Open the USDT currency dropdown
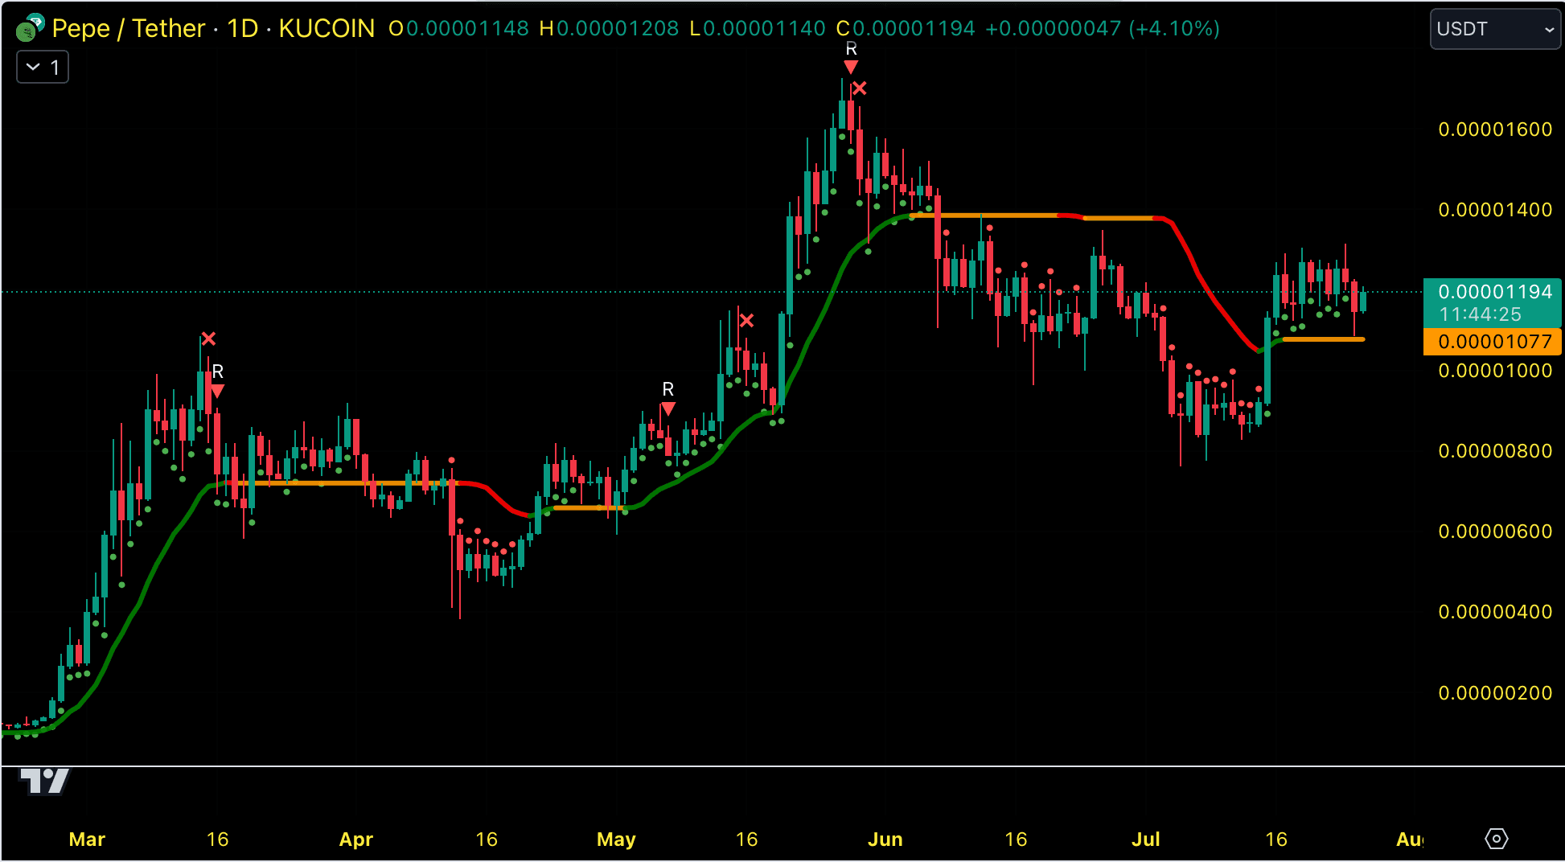Image resolution: width=1565 pixels, height=862 pixels. pyautogui.click(x=1495, y=29)
